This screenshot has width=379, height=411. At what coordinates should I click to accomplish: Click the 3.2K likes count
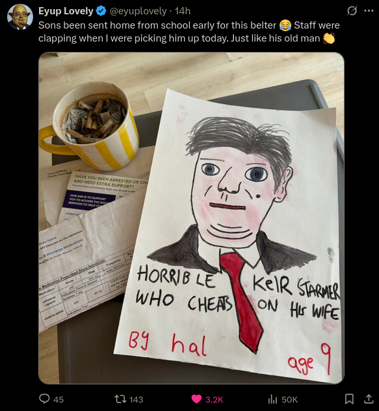click(214, 399)
